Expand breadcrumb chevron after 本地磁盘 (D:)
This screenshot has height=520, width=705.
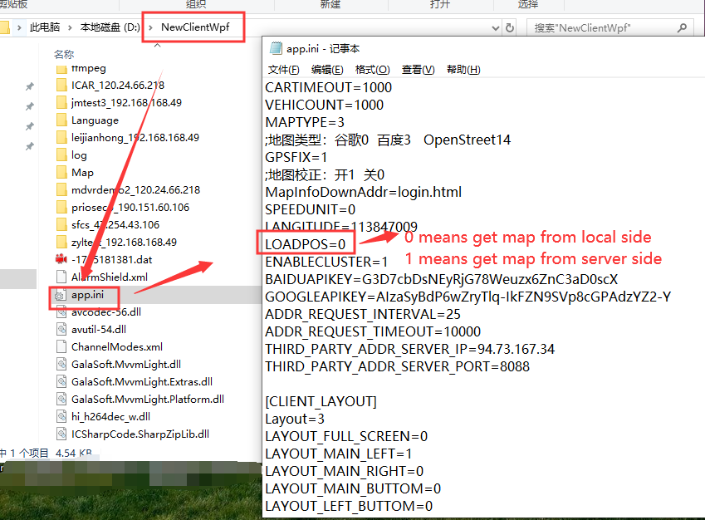click(150, 28)
